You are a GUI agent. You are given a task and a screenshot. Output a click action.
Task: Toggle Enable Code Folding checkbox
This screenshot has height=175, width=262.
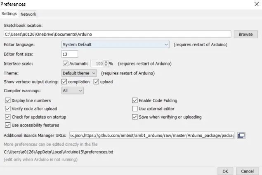pyautogui.click(x=135, y=100)
